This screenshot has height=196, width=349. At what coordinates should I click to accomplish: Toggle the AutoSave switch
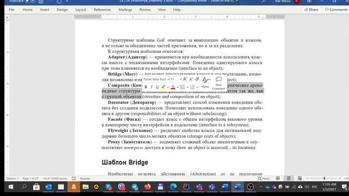tap(30, 1)
